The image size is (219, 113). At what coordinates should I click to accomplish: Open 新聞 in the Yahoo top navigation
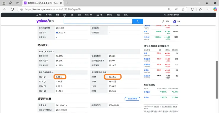click(57, 15)
